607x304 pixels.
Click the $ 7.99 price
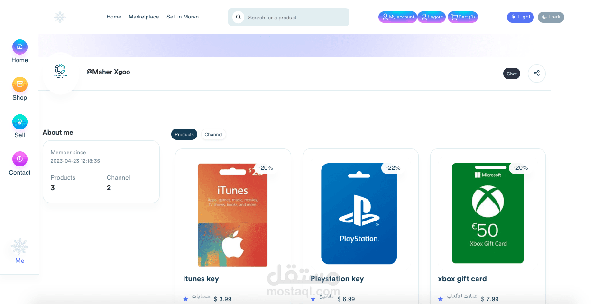(490, 299)
